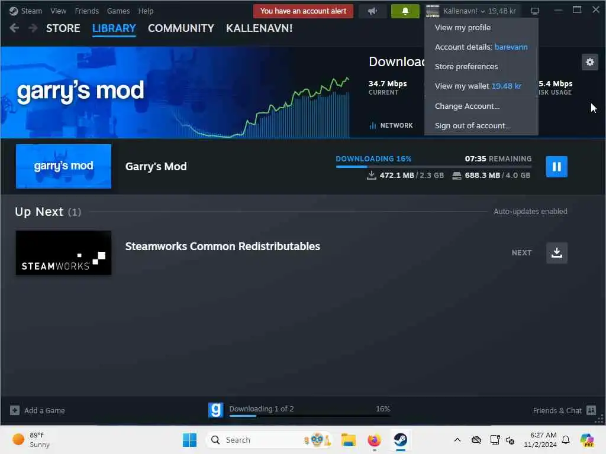Click download icon for Steamworks Common Redistributables

pyautogui.click(x=556, y=253)
